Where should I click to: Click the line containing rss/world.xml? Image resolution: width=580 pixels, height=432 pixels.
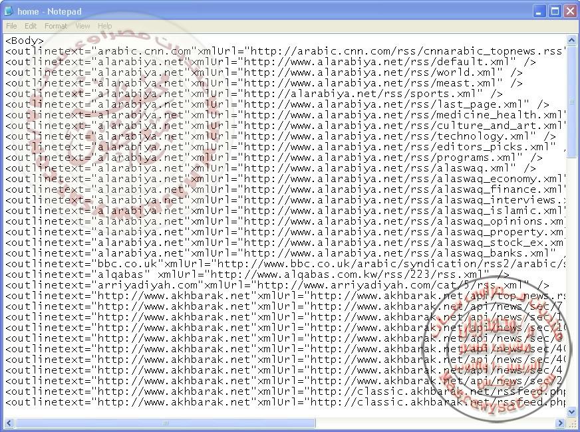pos(264,73)
